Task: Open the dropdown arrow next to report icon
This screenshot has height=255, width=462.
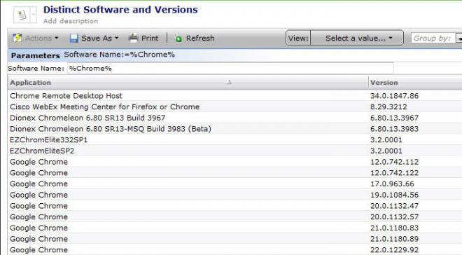Action: click(34, 15)
